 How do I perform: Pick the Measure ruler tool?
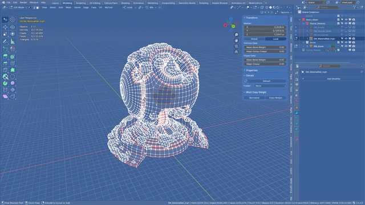[x=13, y=42]
